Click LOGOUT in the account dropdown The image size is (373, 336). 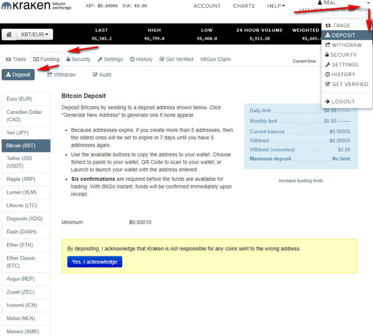(x=347, y=101)
